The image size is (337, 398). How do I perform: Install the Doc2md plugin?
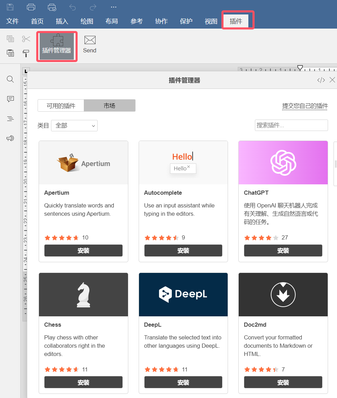[283, 382]
